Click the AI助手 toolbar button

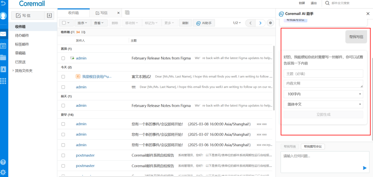tap(204, 23)
